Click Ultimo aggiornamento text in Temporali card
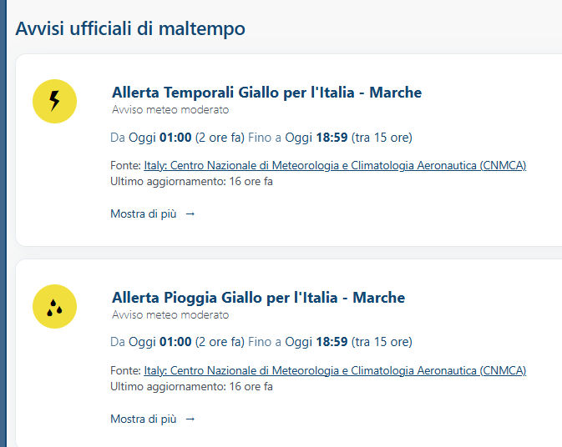Image resolution: width=562 pixels, height=447 pixels. 191,181
